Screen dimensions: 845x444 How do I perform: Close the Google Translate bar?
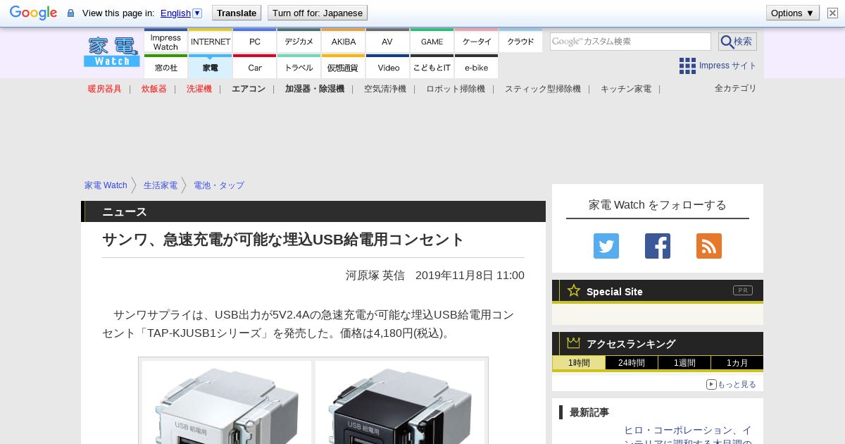point(832,13)
